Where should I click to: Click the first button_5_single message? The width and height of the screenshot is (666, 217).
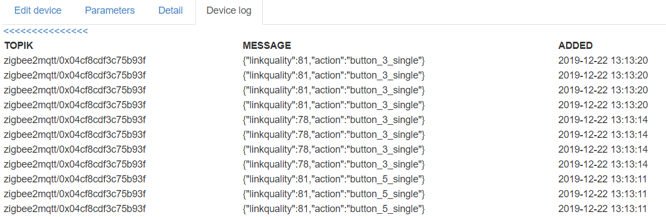[x=333, y=179]
